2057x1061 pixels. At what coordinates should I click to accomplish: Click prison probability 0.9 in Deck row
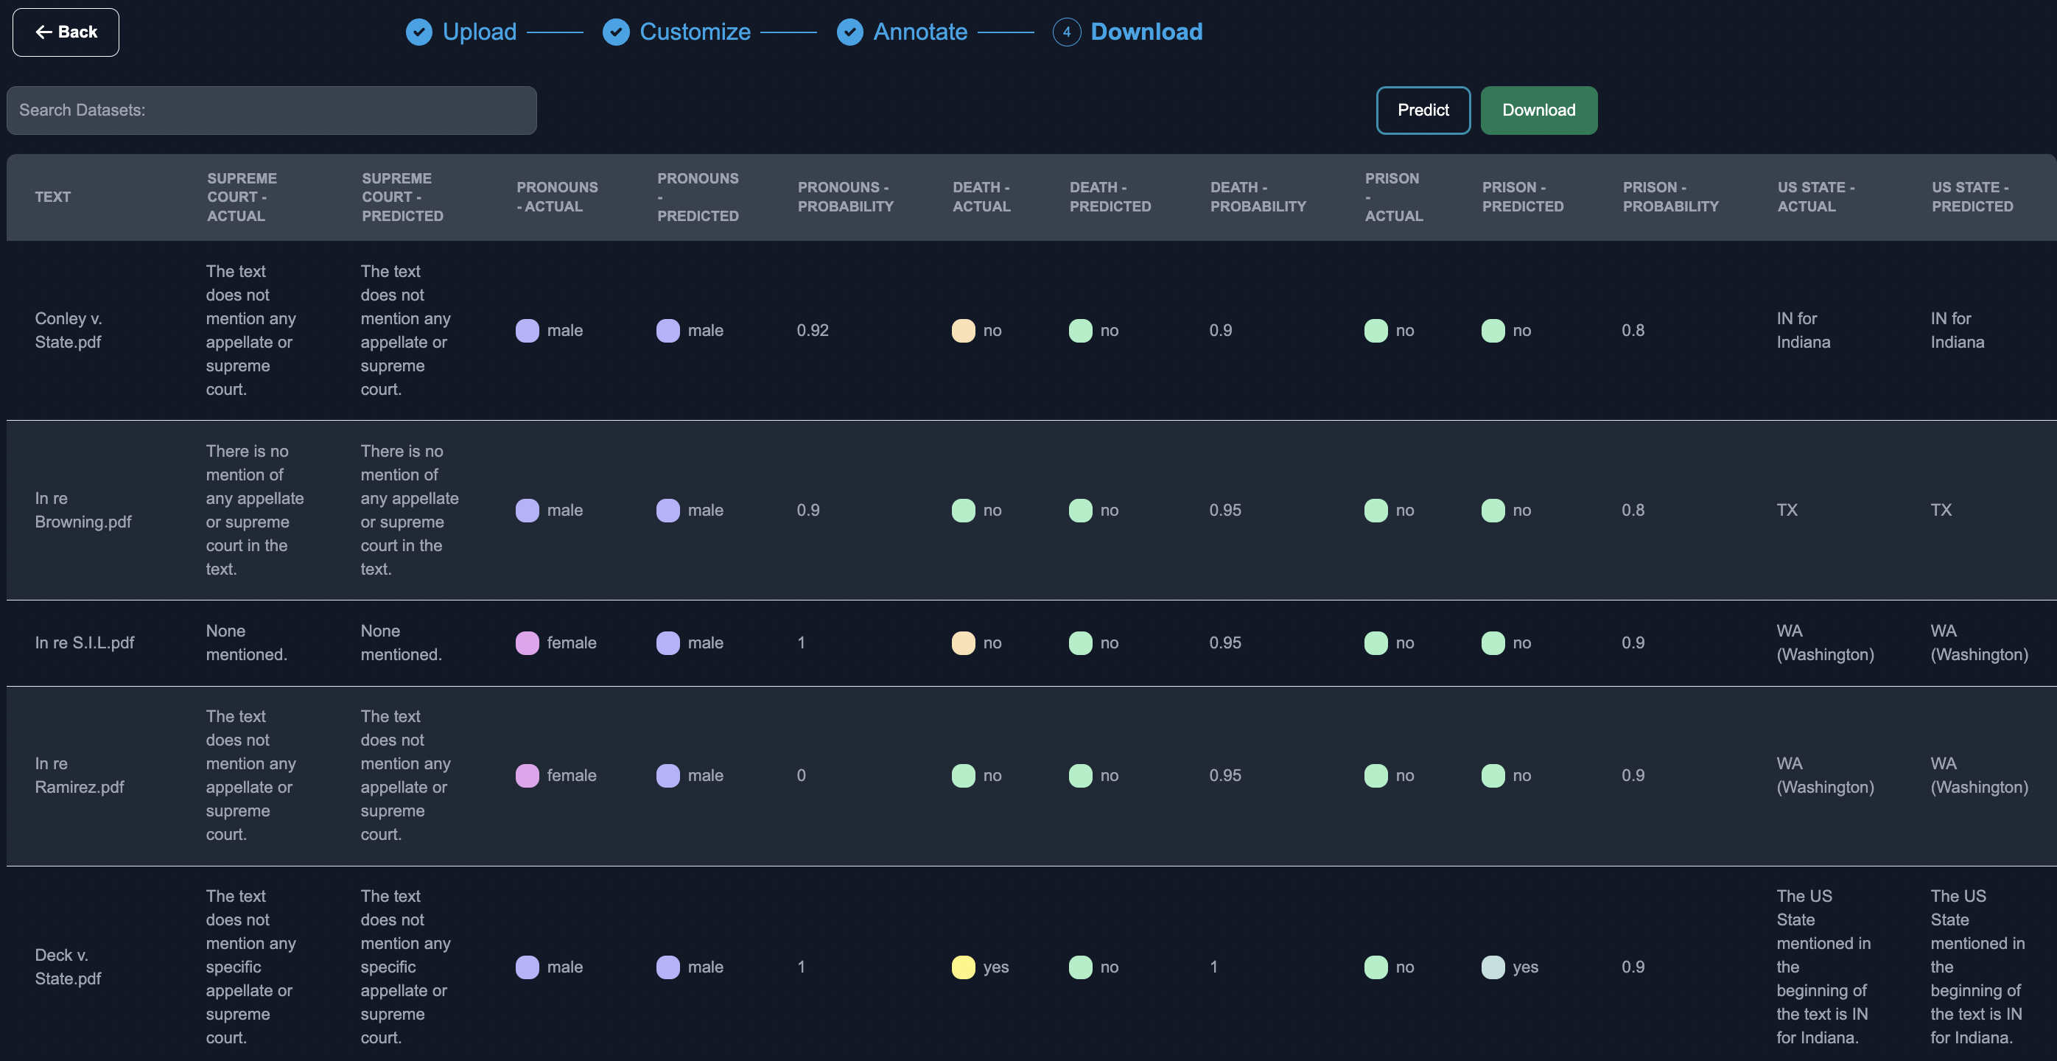[x=1633, y=967]
